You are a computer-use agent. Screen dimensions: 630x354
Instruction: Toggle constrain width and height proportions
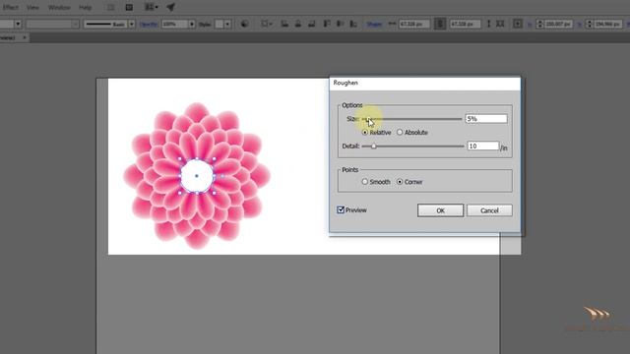[440, 24]
